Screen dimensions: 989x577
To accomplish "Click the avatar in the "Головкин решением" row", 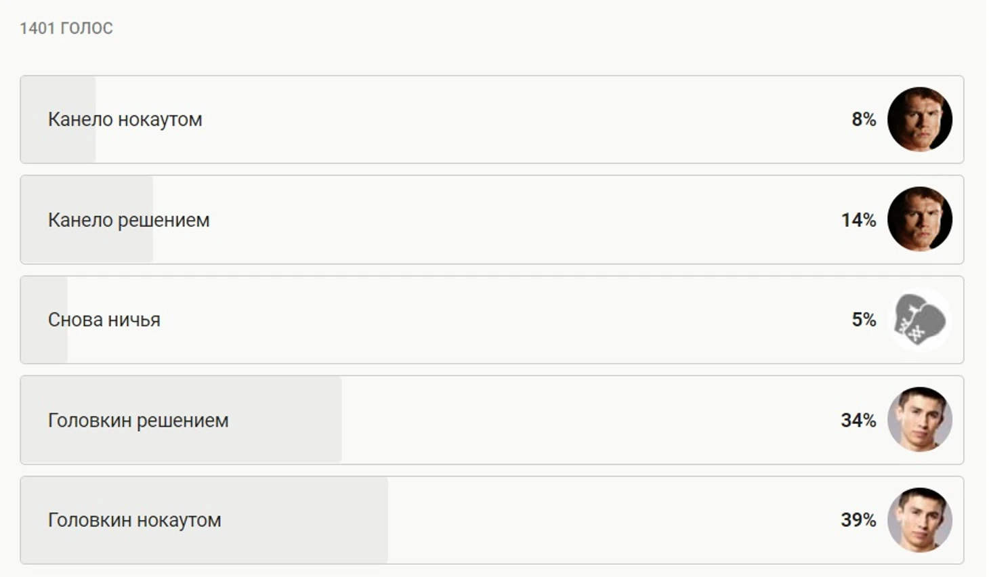I will tap(919, 420).
